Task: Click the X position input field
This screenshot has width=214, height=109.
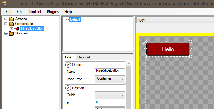Action: (x=110, y=103)
